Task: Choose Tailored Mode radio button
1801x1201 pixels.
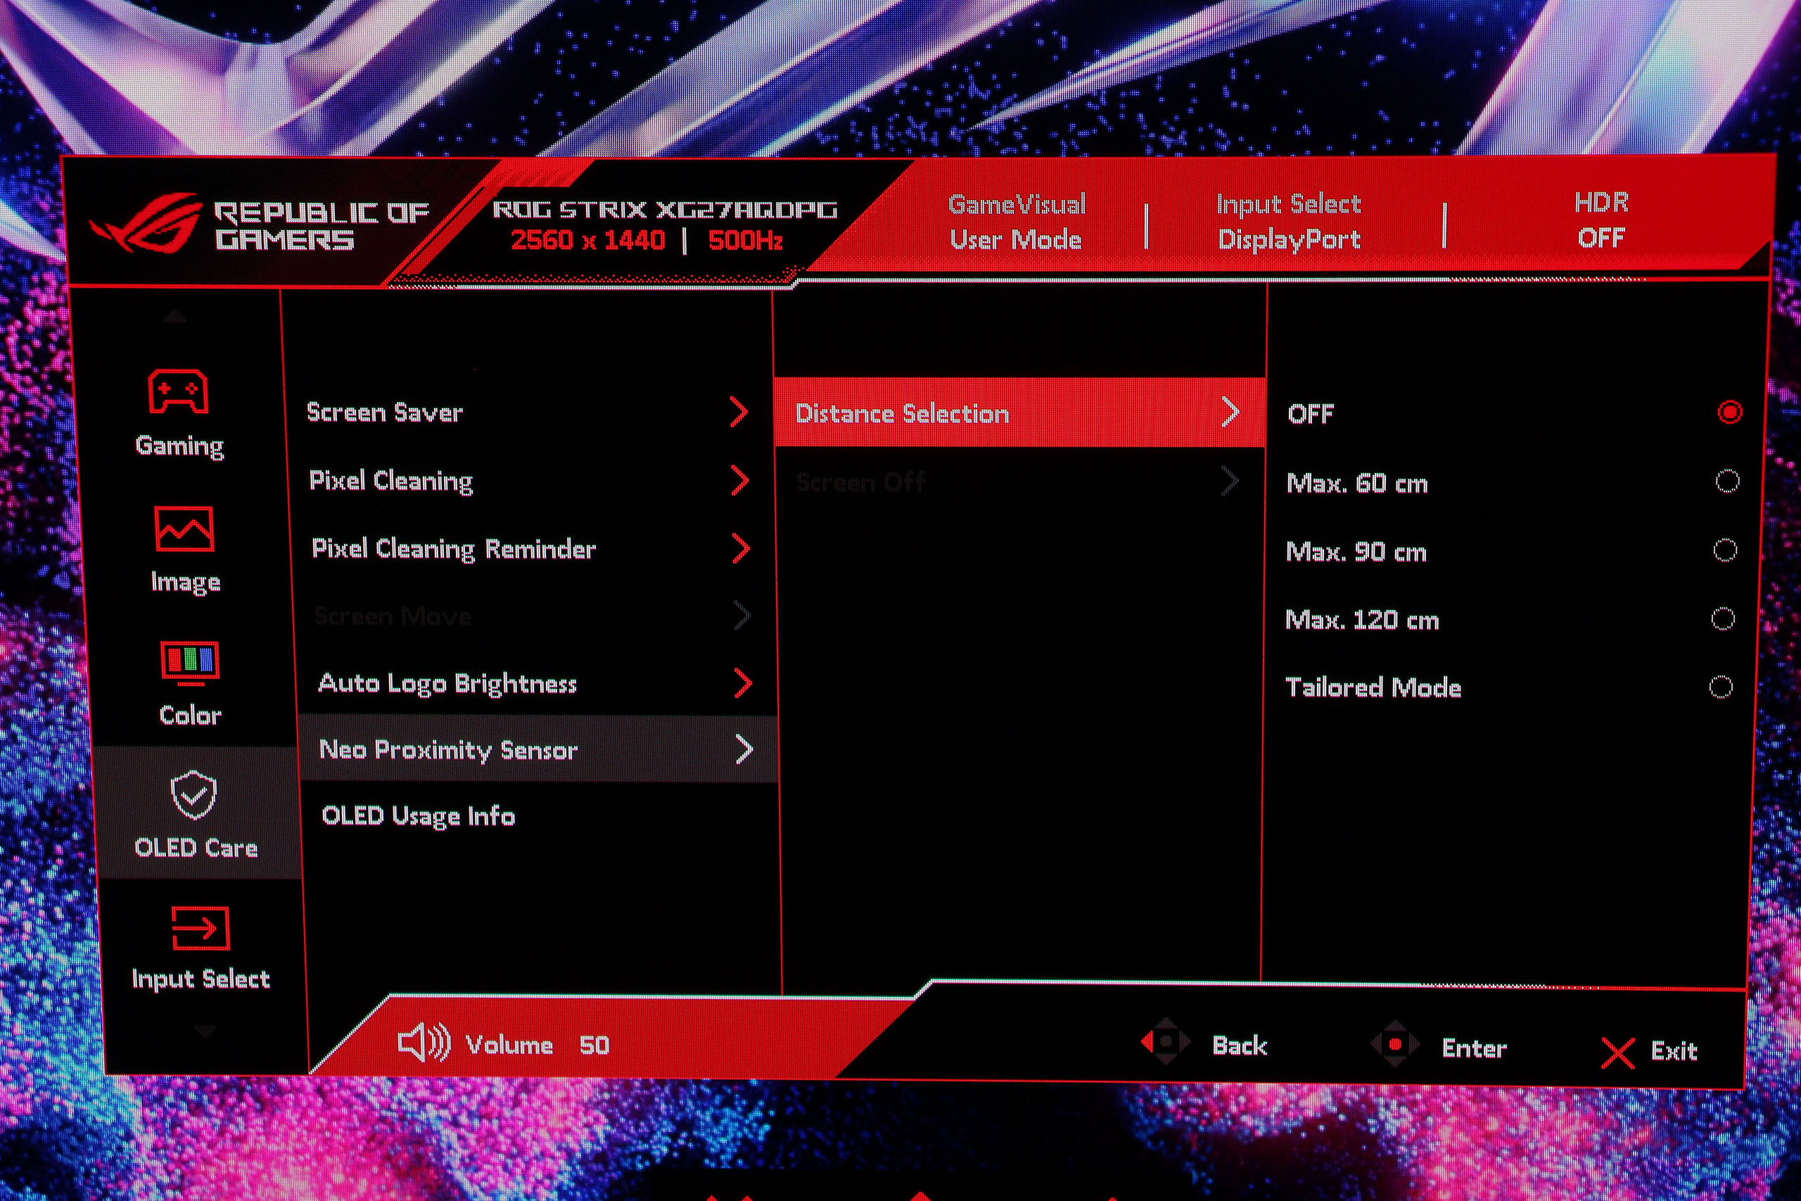Action: pyautogui.click(x=1720, y=686)
